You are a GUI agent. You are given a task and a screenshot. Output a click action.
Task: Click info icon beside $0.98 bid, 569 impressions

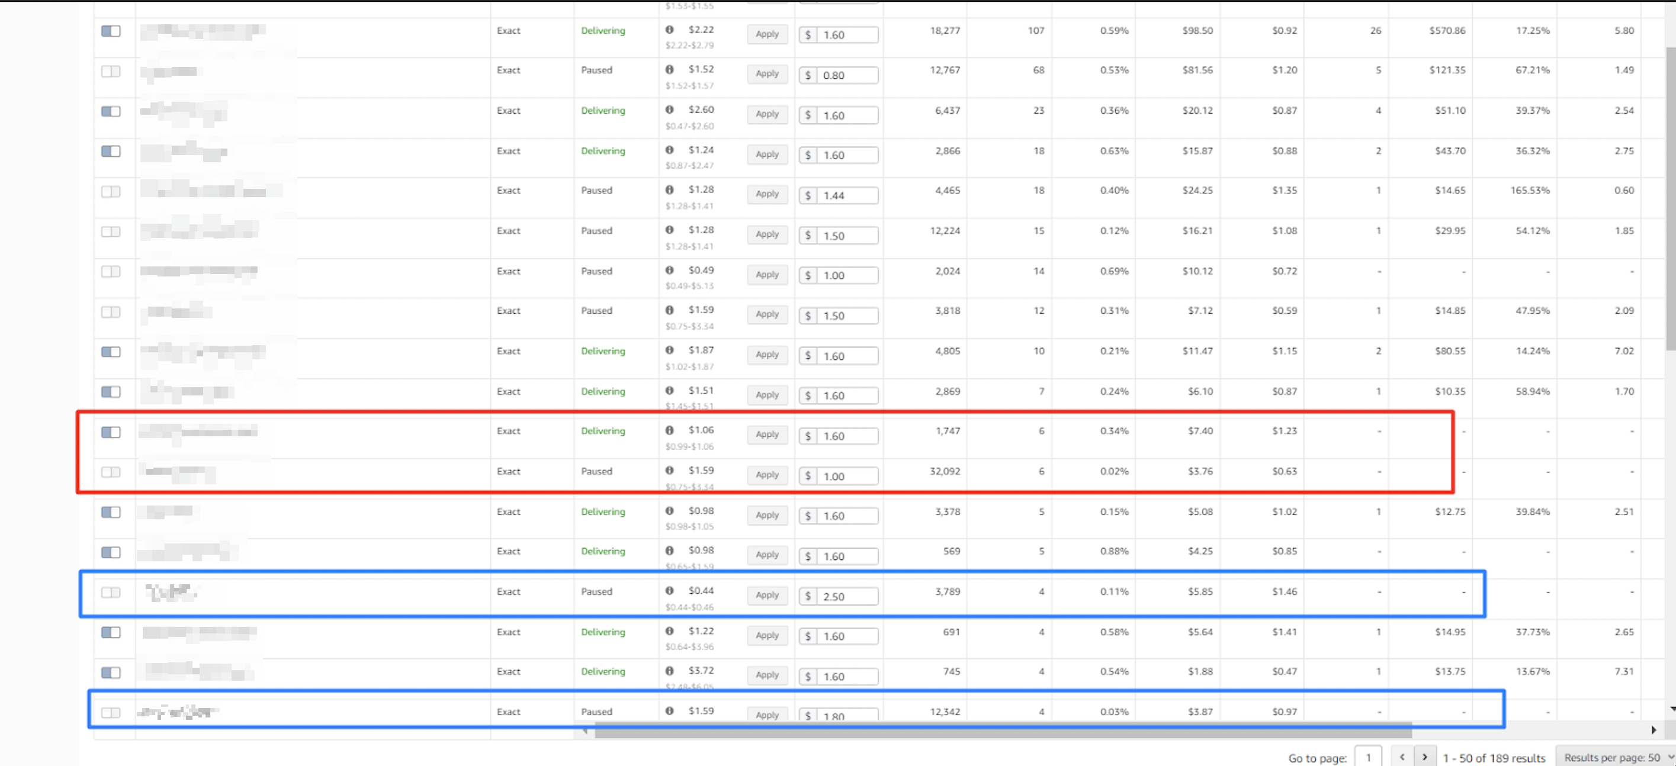click(x=669, y=550)
